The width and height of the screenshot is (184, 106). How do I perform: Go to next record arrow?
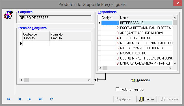pyautogui.click(x=30, y=99)
